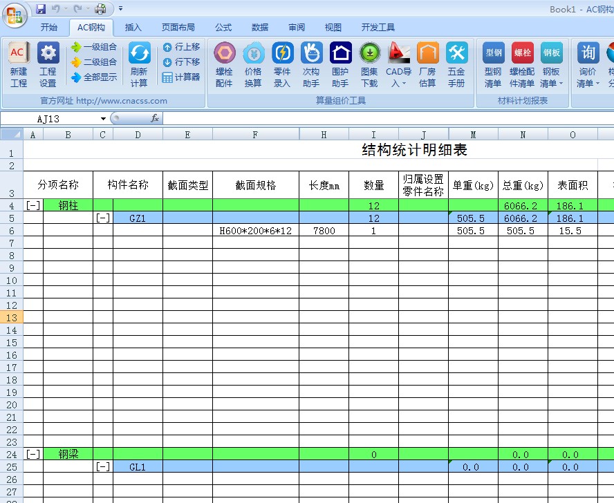Click the quick print icon
This screenshot has height=503, width=614.
point(101,8)
